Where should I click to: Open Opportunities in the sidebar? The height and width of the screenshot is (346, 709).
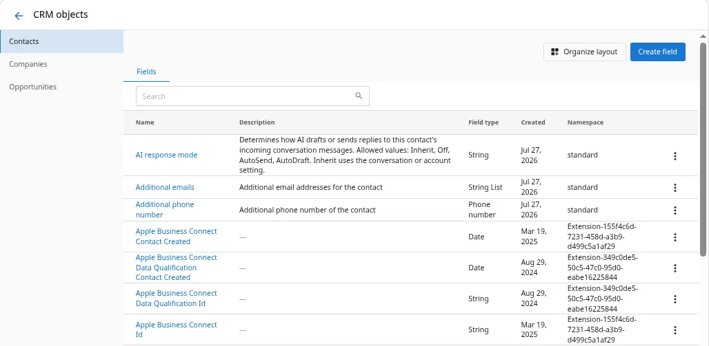pyautogui.click(x=61, y=87)
